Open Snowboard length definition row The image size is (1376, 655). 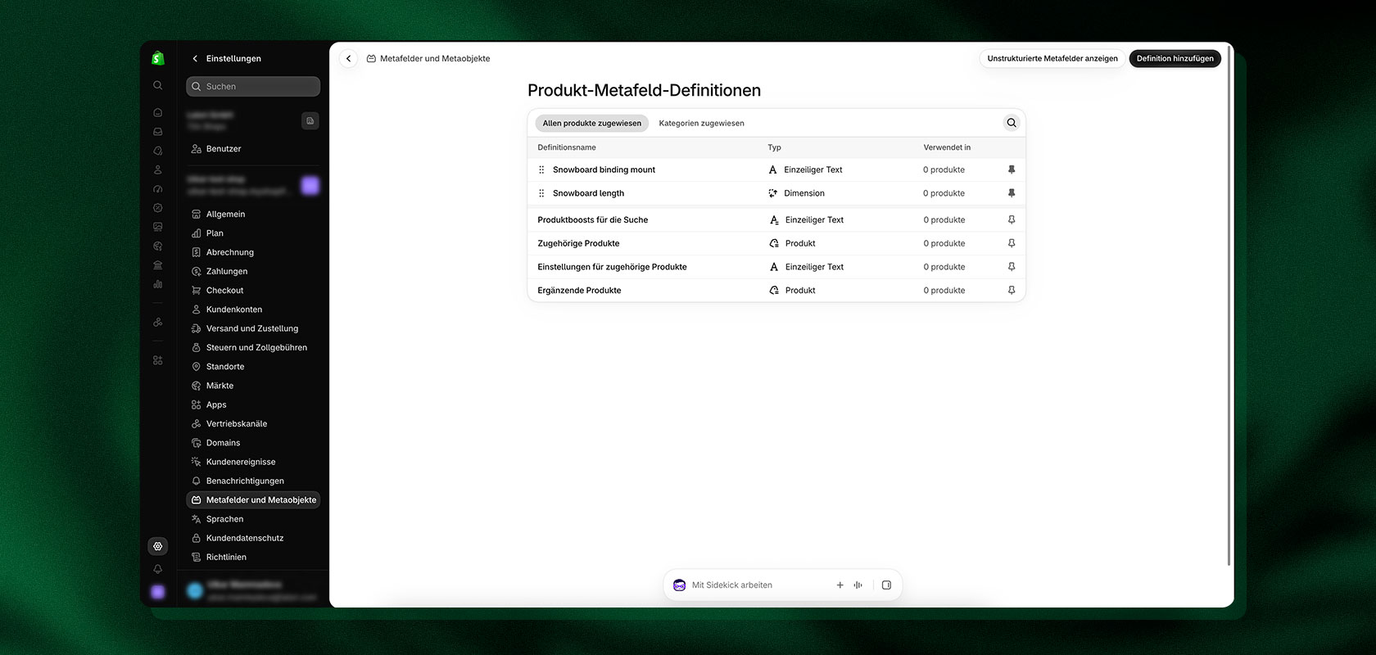point(776,193)
